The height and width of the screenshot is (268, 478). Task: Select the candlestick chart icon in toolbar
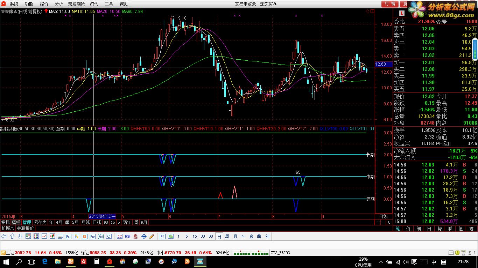pos(52,236)
